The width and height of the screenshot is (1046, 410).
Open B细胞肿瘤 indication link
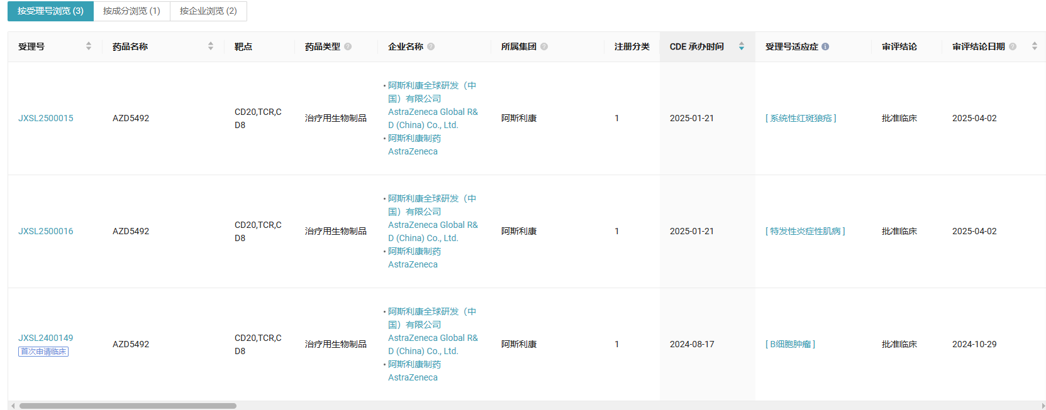tap(790, 344)
